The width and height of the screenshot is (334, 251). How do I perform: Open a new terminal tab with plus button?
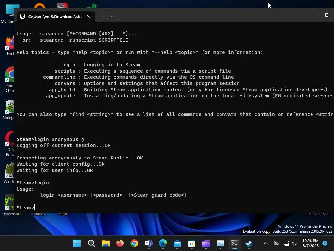pyautogui.click(x=102, y=16)
